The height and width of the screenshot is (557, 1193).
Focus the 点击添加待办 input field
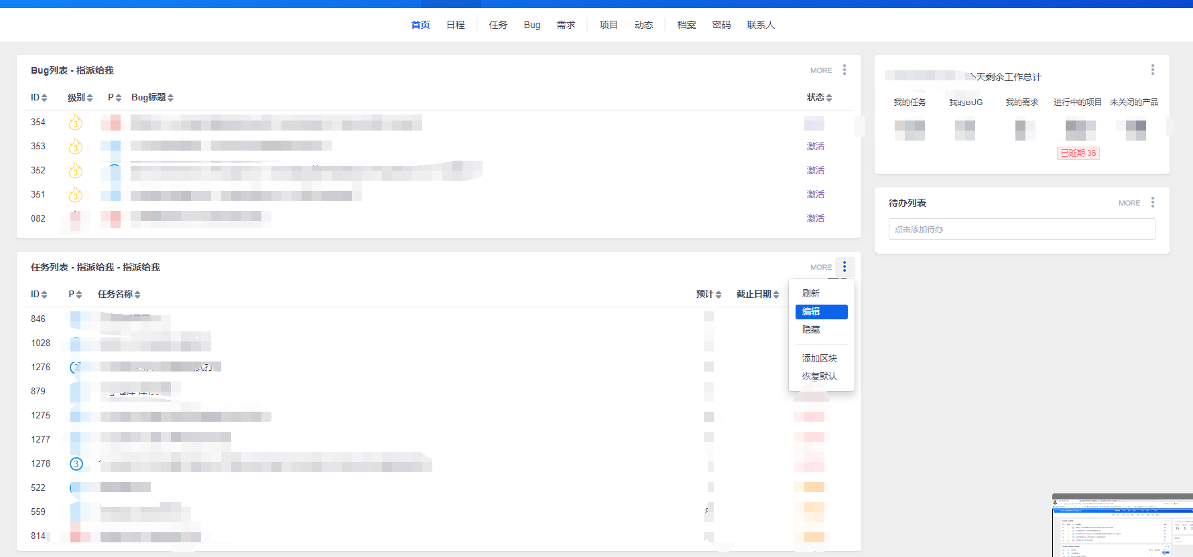click(1021, 229)
